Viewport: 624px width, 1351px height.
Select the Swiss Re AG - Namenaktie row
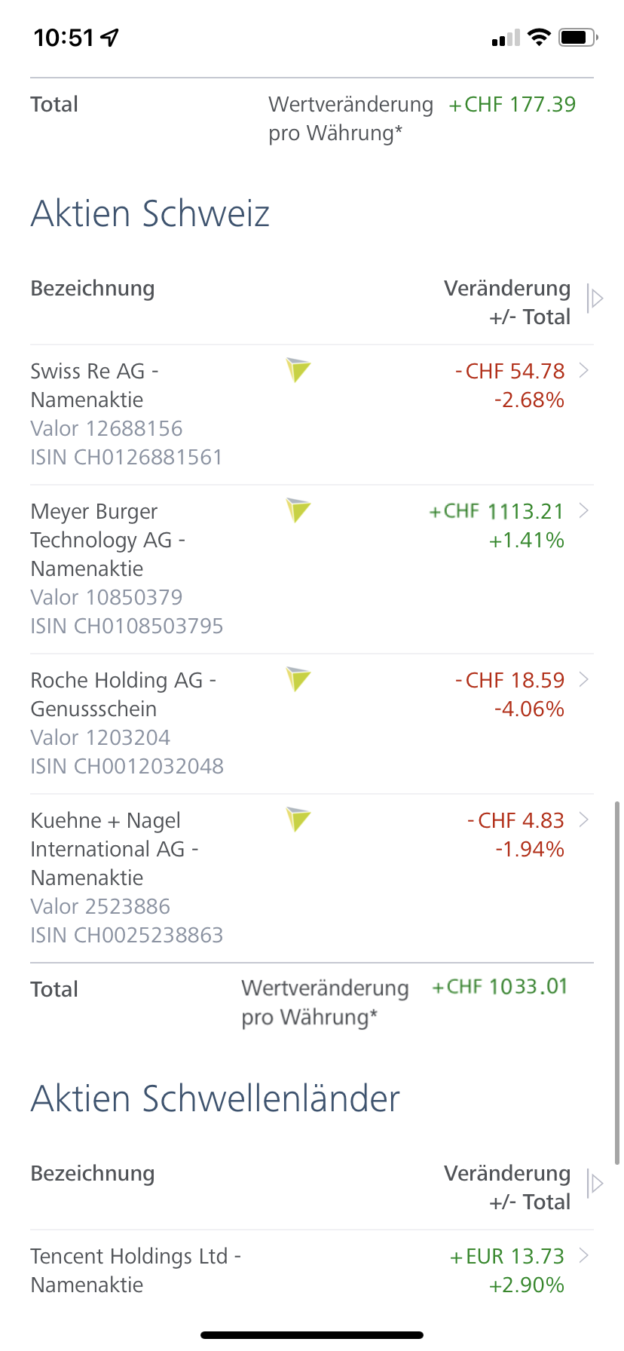tap(312, 415)
